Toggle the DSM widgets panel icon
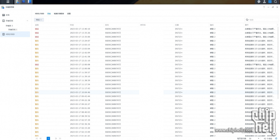The width and height of the screenshot is (280, 140). (270, 2)
